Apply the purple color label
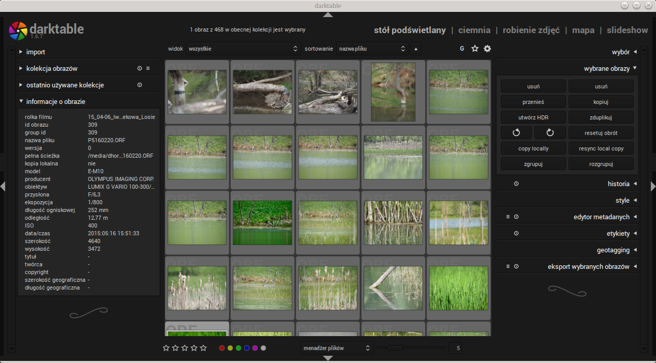This screenshot has height=363, width=656. tap(255, 348)
